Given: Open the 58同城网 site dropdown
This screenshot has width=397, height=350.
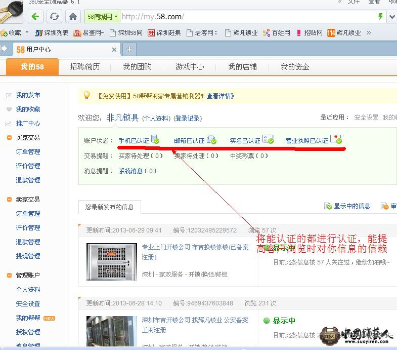Looking at the screenshot, I should pos(102,17).
